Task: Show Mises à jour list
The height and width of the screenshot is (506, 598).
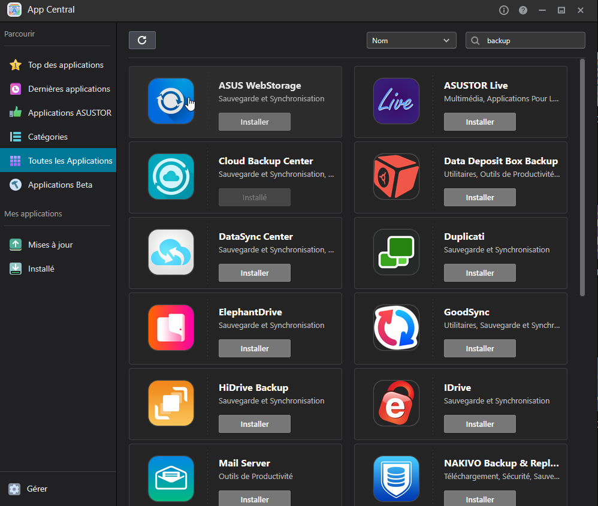Action: point(58,245)
